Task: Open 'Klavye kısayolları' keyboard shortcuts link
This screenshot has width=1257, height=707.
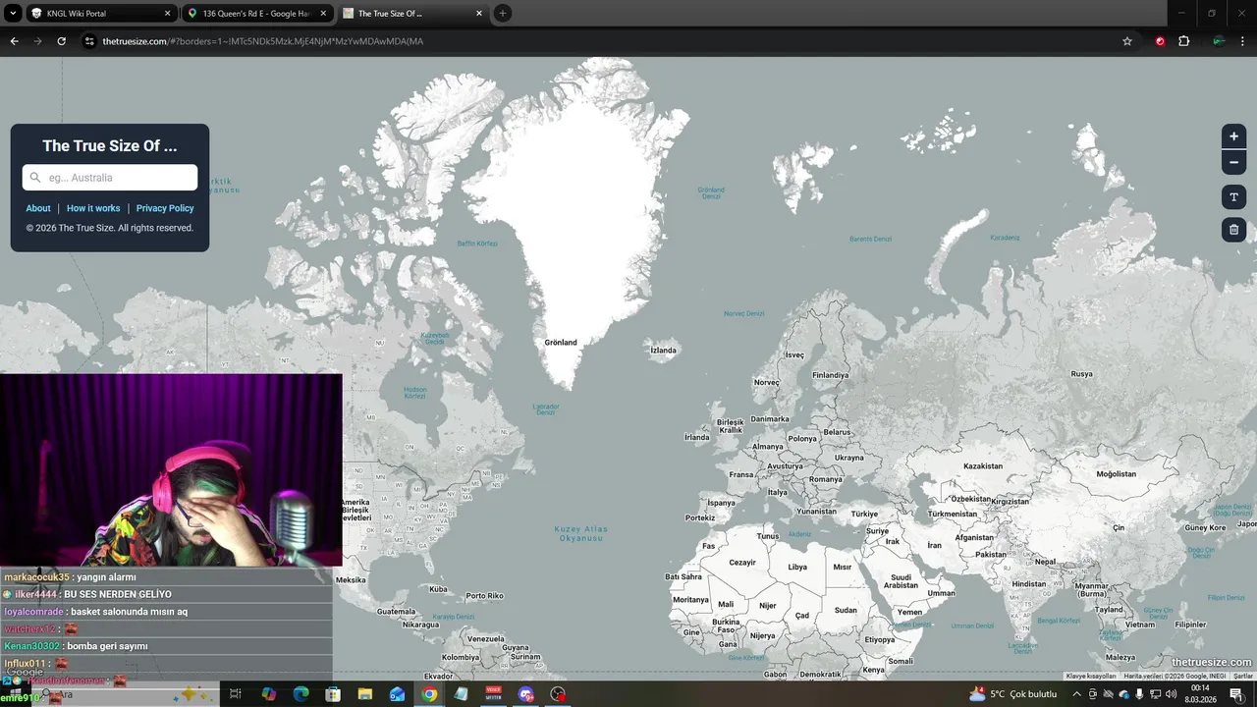Action: point(1091,676)
